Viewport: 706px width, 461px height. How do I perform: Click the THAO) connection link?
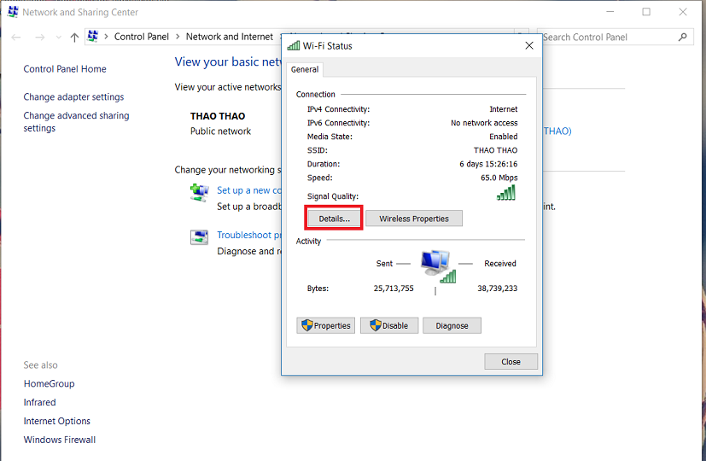[557, 131]
